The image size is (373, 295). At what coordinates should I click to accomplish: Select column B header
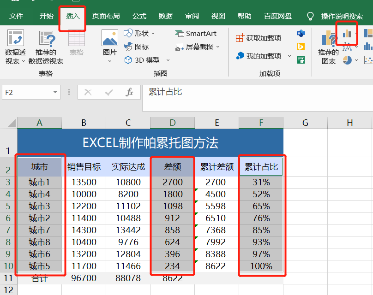pos(84,123)
